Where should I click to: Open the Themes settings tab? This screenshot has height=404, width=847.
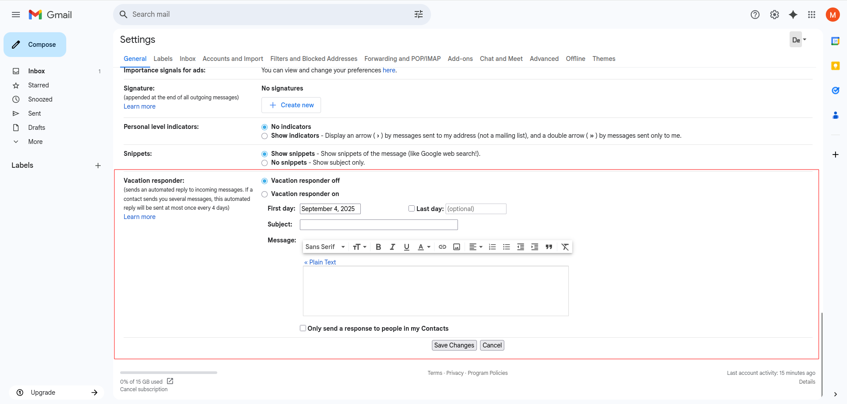point(603,59)
